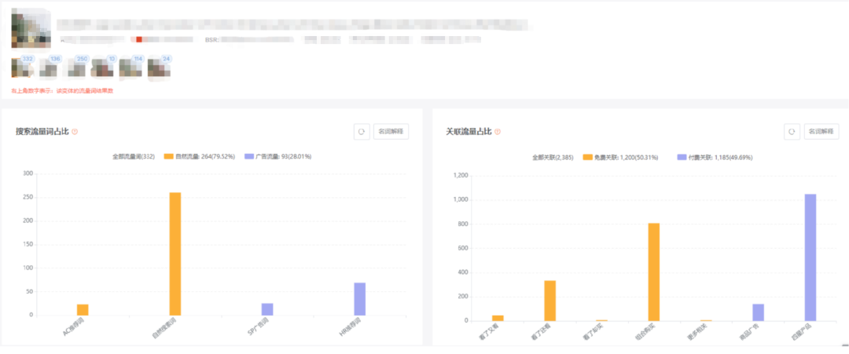Viewport: 849px width, 354px height.
Task: Click the red note about 右上角数字
Action: (62, 91)
